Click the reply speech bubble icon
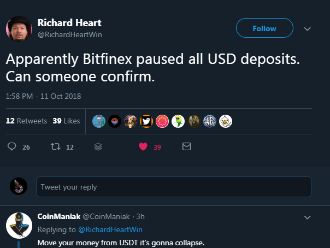This screenshot has width=330, height=248. [12, 147]
